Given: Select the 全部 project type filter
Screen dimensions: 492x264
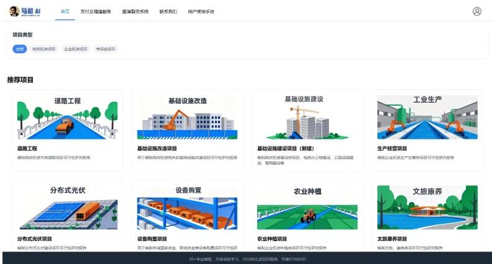Looking at the screenshot, I should [x=20, y=49].
